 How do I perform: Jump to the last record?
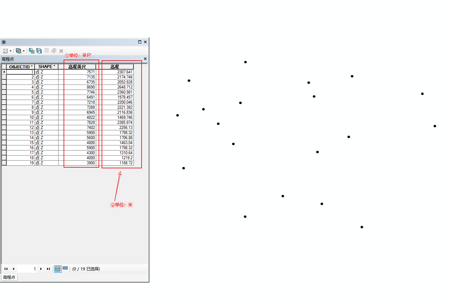(48, 269)
